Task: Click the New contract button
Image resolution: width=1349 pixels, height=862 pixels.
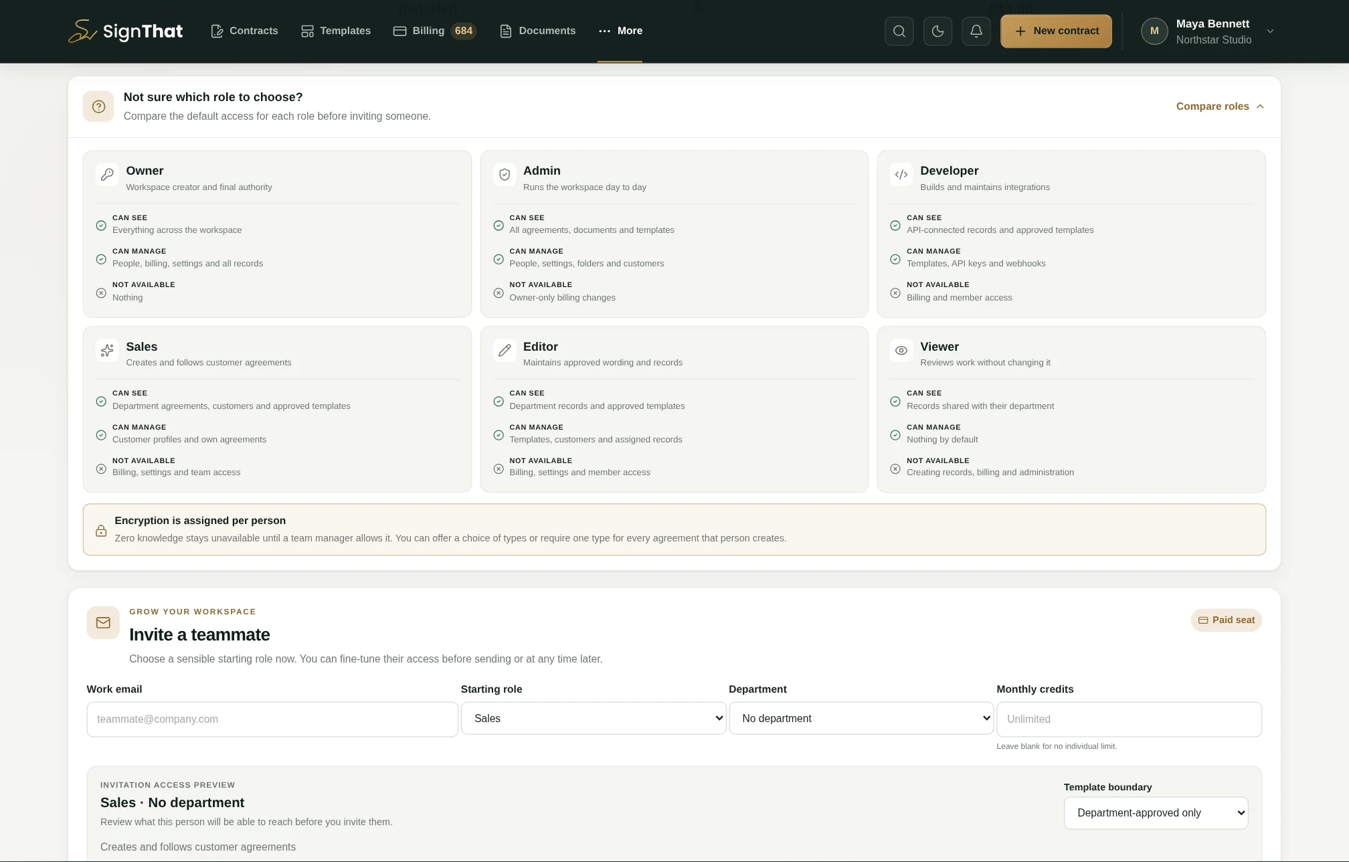Action: (x=1056, y=31)
